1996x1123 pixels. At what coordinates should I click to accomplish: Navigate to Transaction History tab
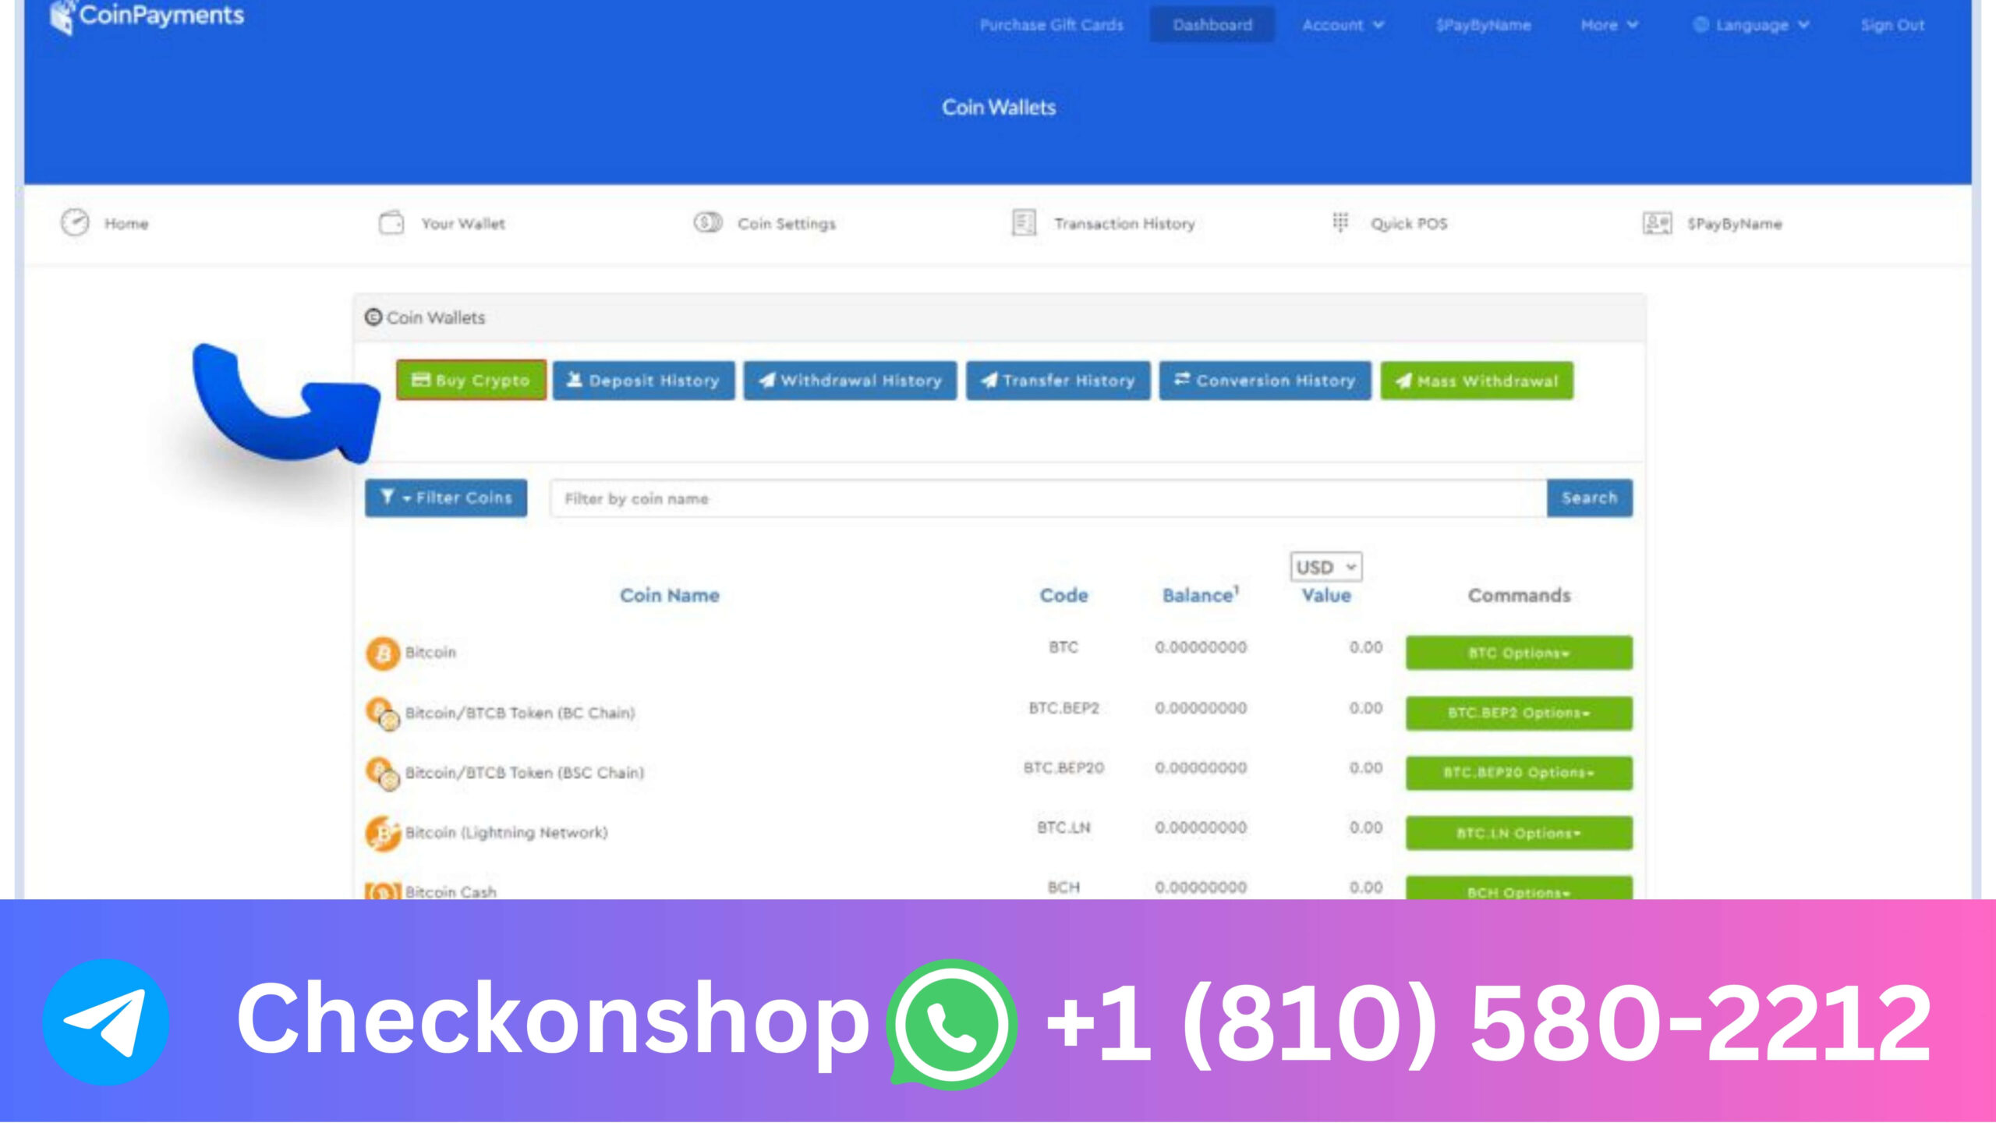point(1123,222)
